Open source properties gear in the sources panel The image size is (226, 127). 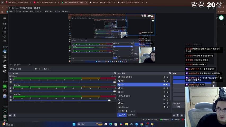[x=126, y=111]
